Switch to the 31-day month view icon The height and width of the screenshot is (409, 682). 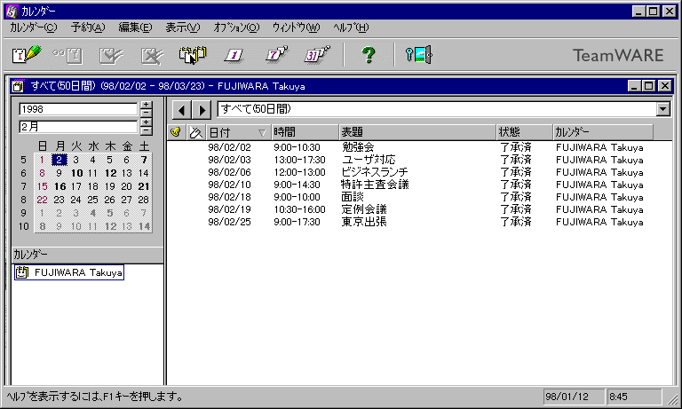[x=313, y=54]
